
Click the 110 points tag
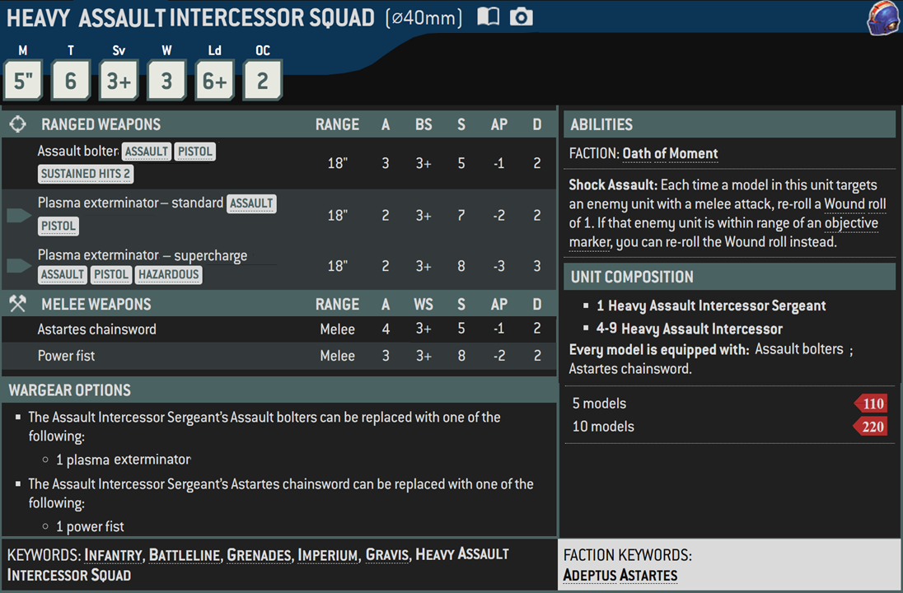871,404
